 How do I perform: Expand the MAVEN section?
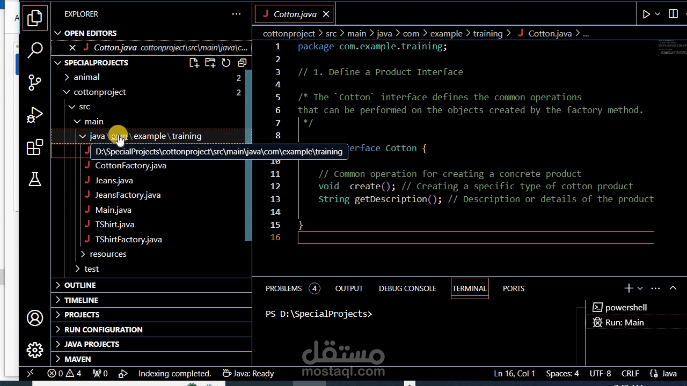151,359
